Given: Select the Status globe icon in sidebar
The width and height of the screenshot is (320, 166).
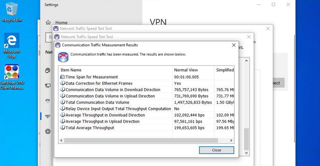Looking at the screenshot, I should tap(48, 70).
